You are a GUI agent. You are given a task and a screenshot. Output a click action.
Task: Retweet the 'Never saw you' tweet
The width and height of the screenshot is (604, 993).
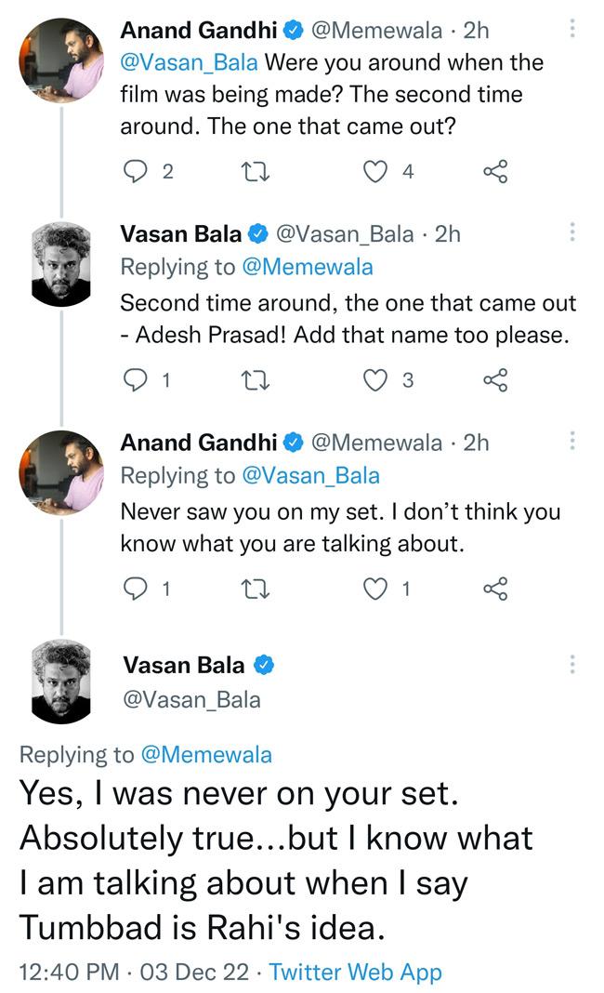point(253,588)
